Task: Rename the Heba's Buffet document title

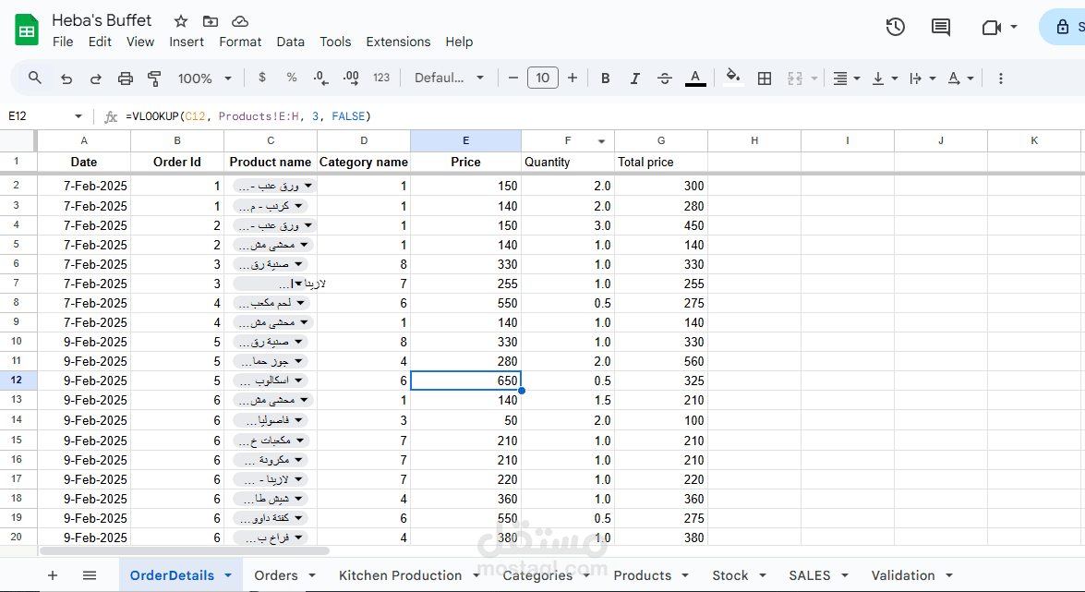Action: point(102,20)
